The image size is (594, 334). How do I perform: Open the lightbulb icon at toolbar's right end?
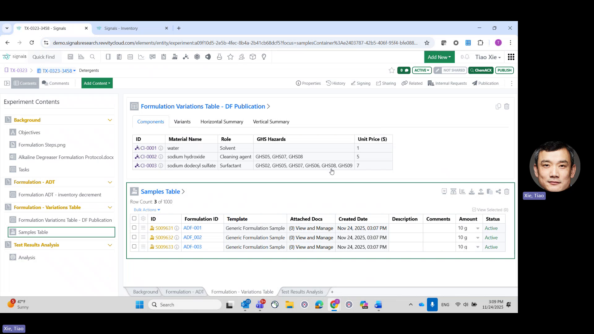pos(264,57)
